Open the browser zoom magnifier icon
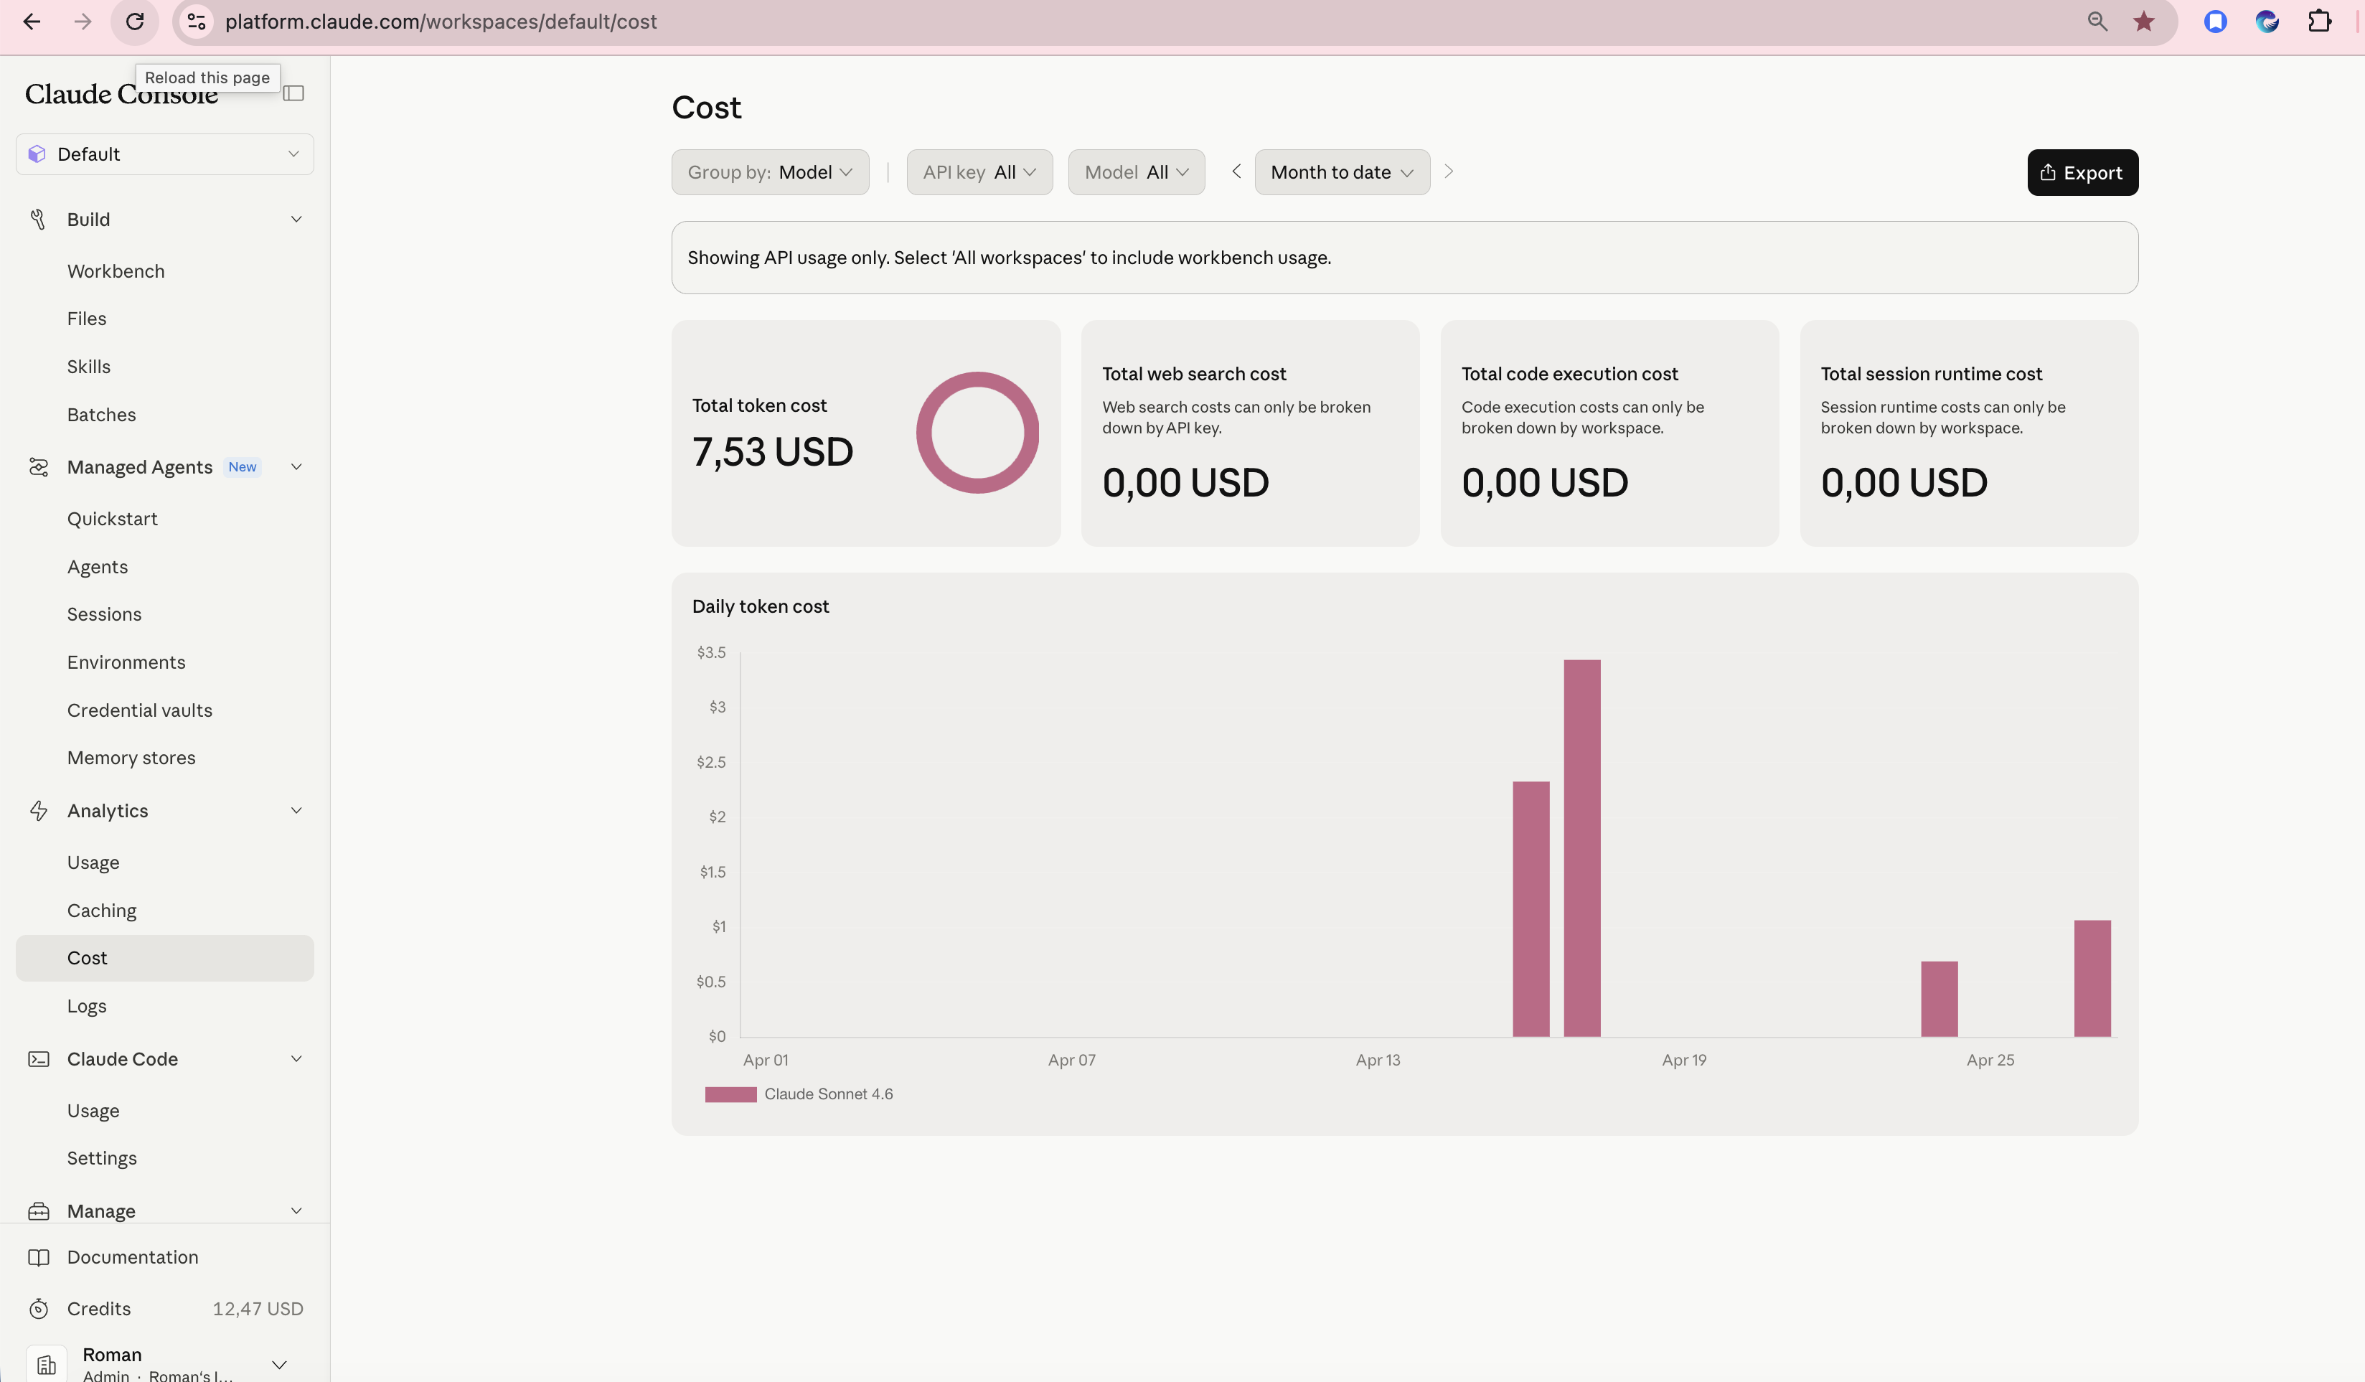The image size is (2365, 1382). tap(2097, 22)
